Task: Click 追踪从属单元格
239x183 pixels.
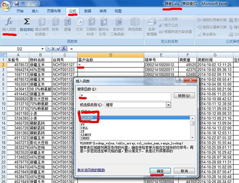Action: point(212,27)
